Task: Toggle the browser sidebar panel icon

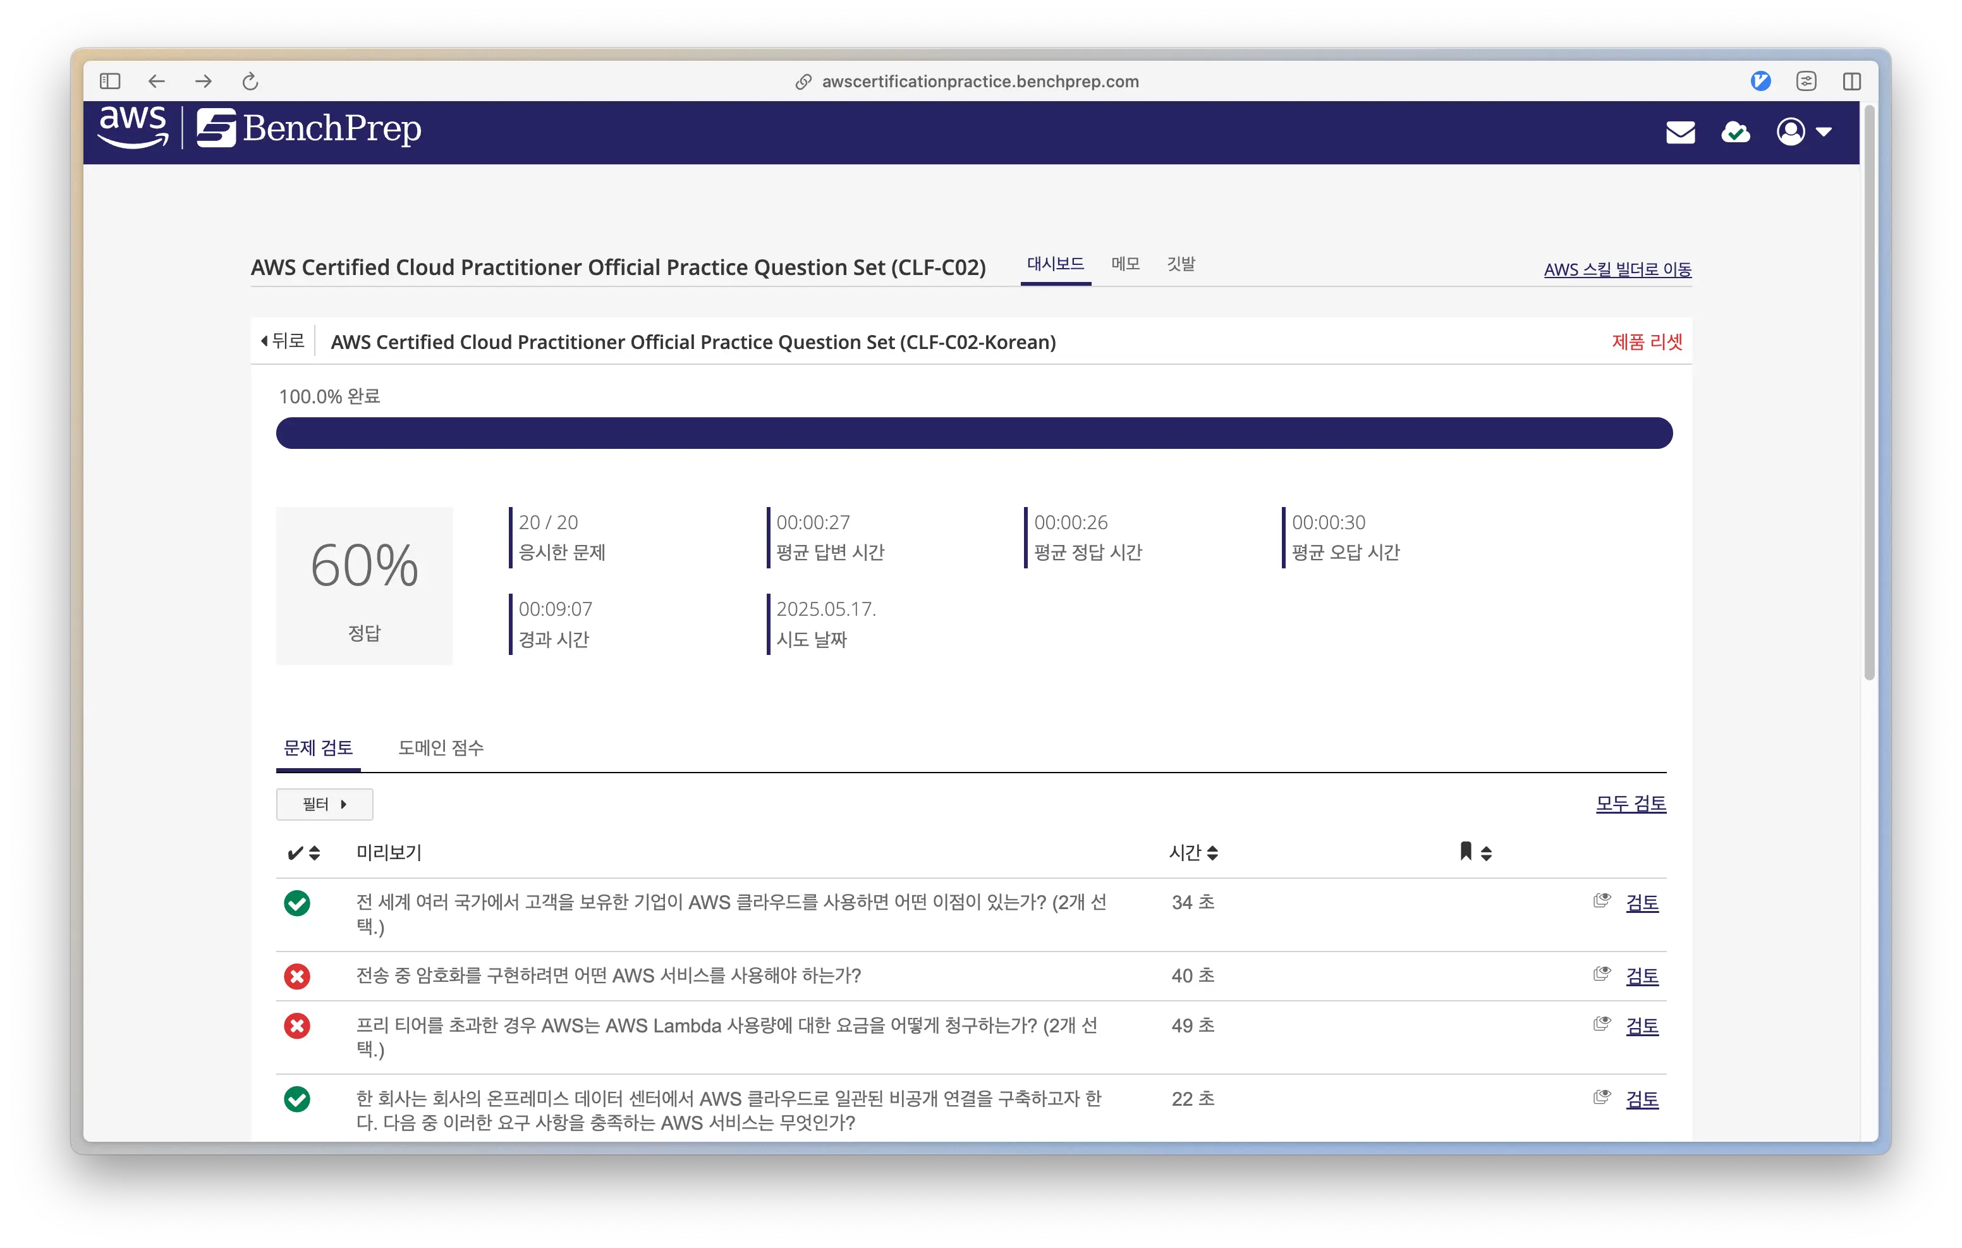Action: tap(110, 82)
